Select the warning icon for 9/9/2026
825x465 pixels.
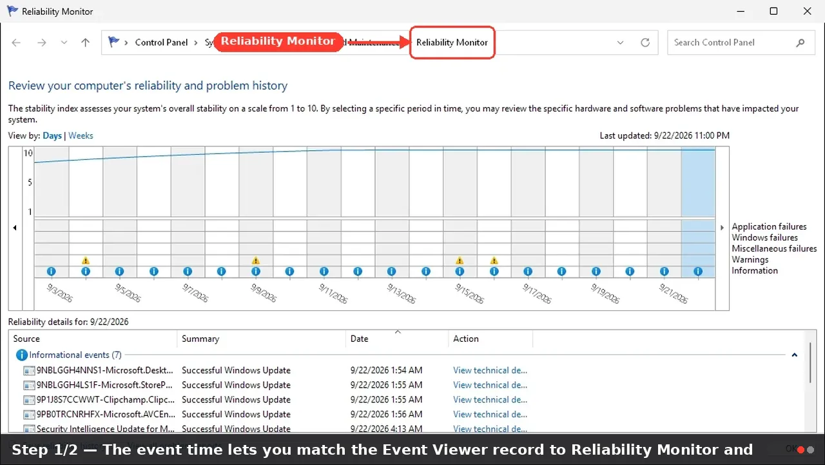click(x=256, y=261)
